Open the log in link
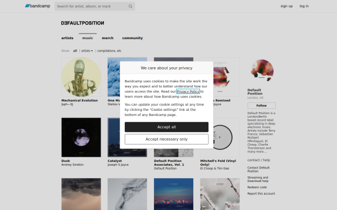Image resolution: width=337 pixels, height=210 pixels. pos(304,6)
